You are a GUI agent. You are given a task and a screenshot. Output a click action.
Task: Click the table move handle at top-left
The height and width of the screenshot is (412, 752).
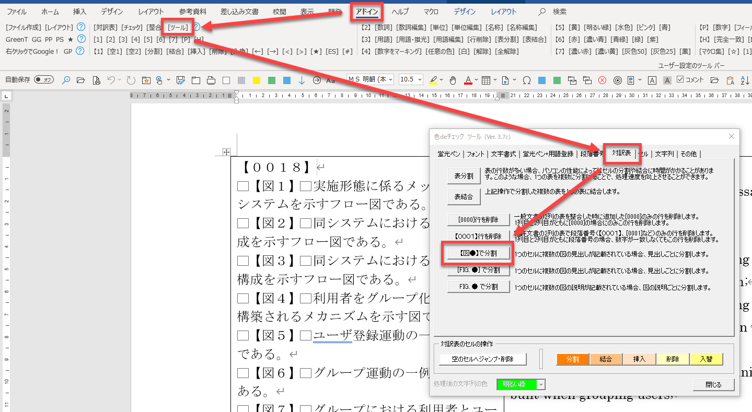tap(226, 152)
